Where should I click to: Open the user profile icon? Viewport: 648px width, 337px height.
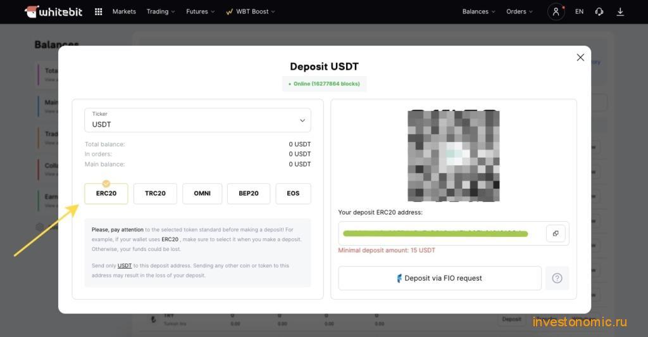click(x=556, y=11)
